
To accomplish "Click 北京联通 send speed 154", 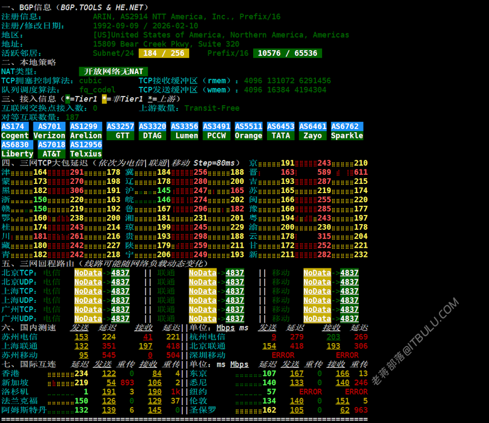I will (x=269, y=346).
